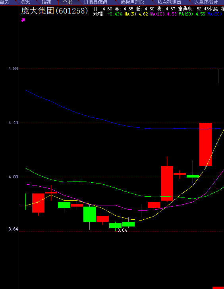
Task: Click the 4.00 price axis label
Action: coord(13,177)
